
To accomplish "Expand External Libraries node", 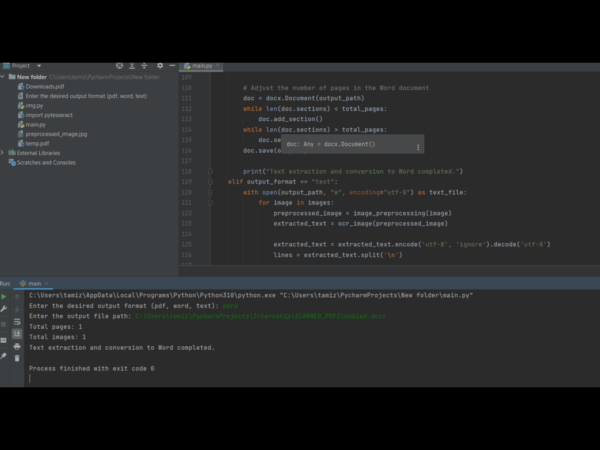I will click(x=3, y=153).
